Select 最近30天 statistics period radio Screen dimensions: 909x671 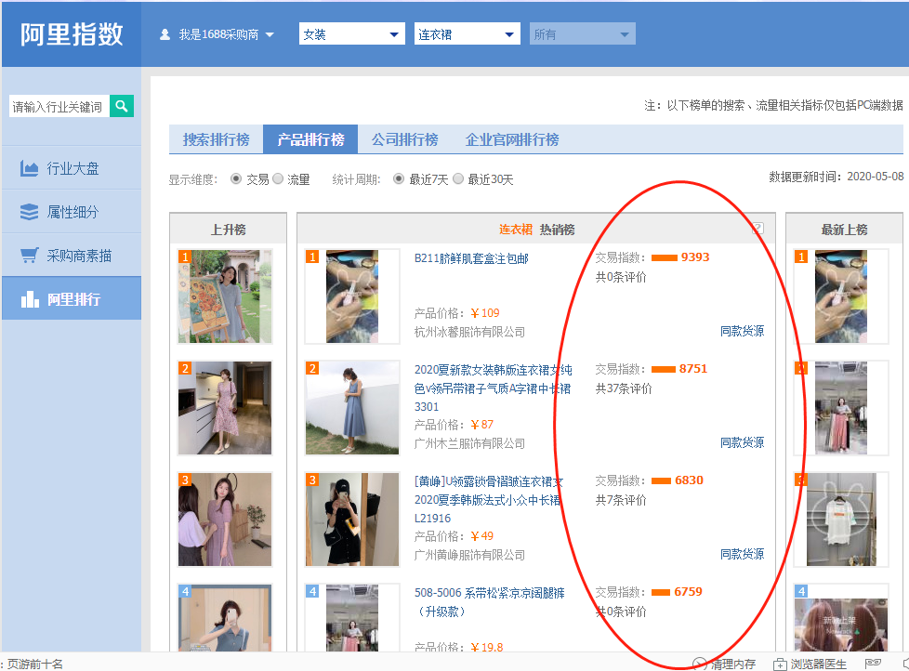pyautogui.click(x=458, y=178)
